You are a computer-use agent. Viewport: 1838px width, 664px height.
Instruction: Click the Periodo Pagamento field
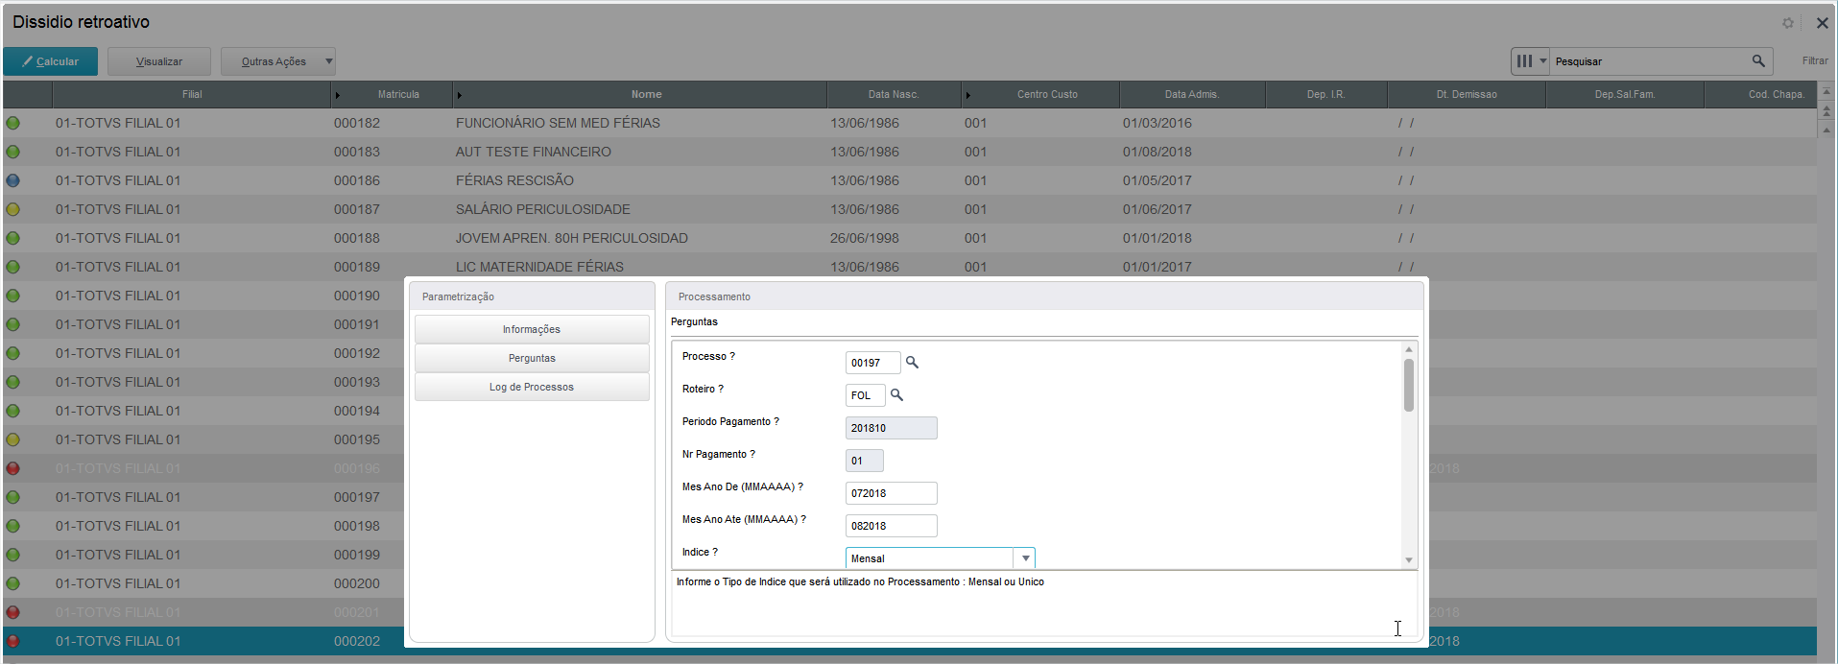[891, 428]
